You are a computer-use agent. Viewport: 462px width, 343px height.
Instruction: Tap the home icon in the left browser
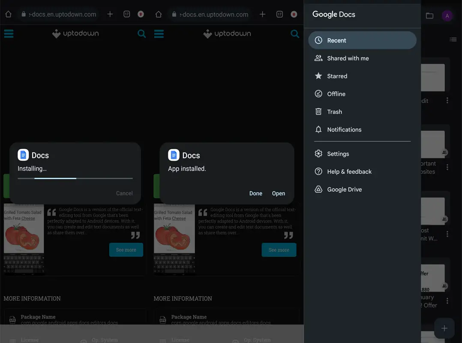click(8, 14)
